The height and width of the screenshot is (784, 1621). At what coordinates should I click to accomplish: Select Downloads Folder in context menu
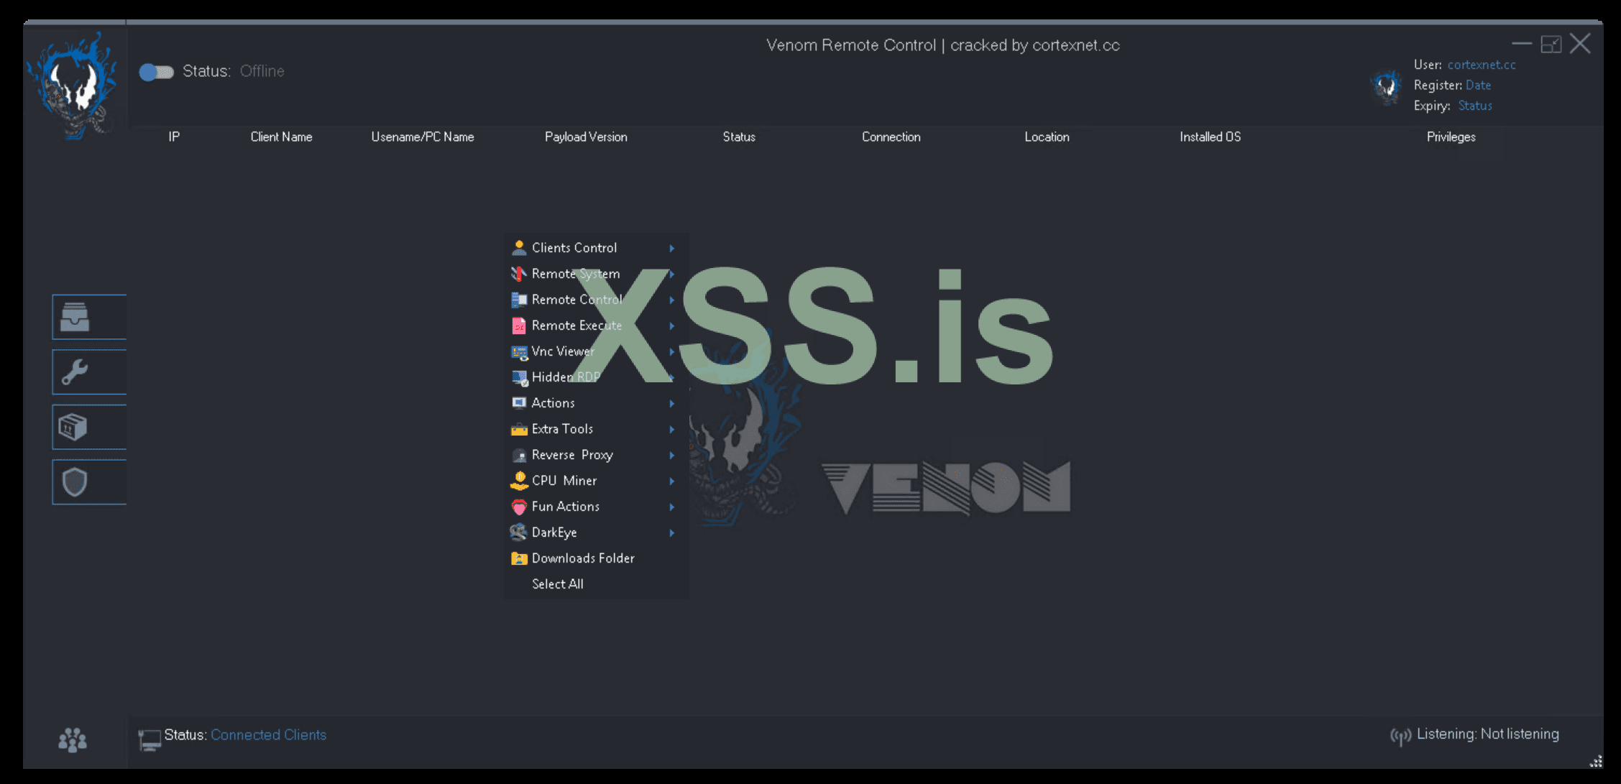pyautogui.click(x=582, y=558)
